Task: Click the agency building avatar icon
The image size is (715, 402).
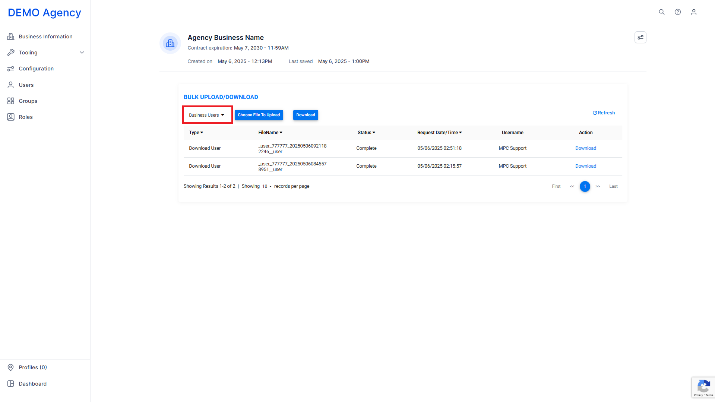Action: pyautogui.click(x=170, y=43)
